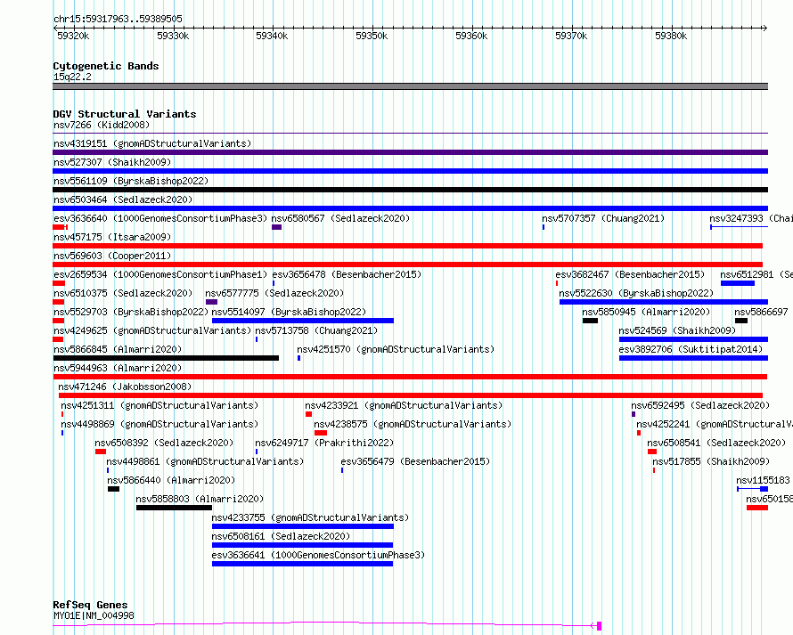Open the esv3656478 (Besenbacher2015) label
Viewport: 793px width, 635px height.
[347, 274]
